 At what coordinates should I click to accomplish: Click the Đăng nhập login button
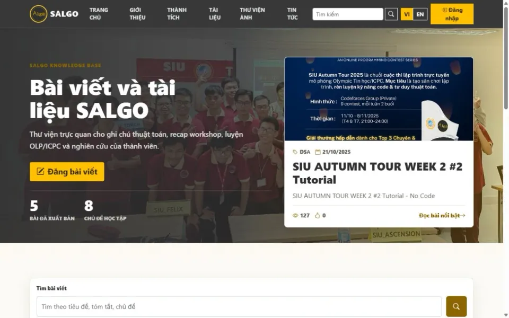tap(452, 14)
